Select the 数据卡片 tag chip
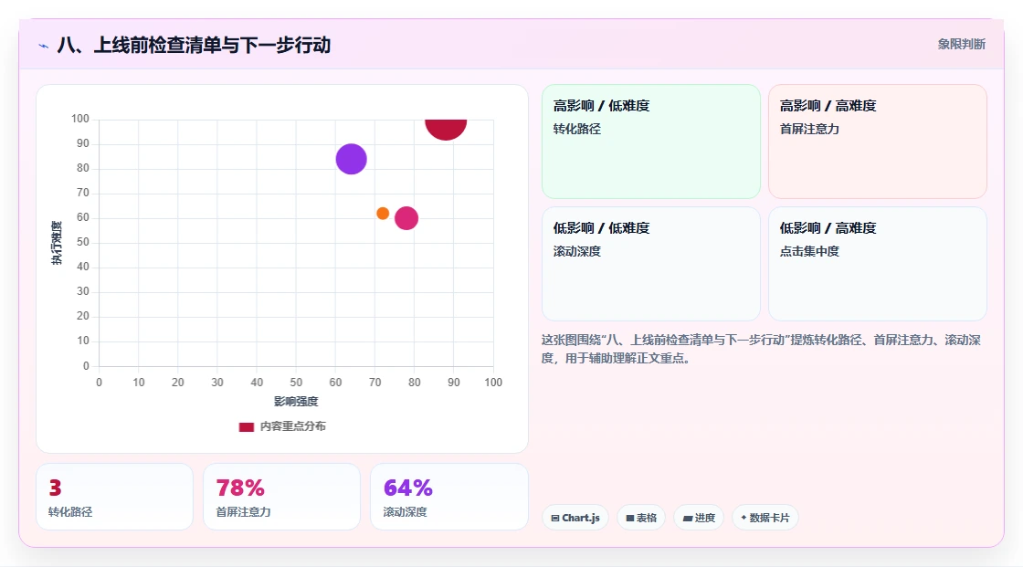 (765, 518)
